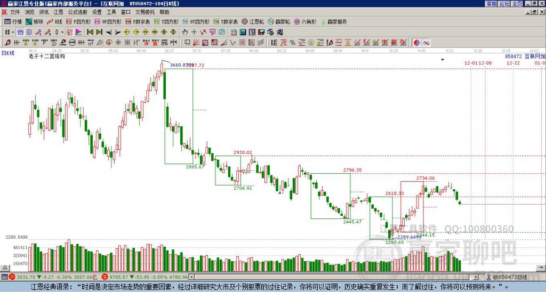Screen dimensions: 546x292
Task: Click the gold coin 金 tool icon
Action: point(311,43)
